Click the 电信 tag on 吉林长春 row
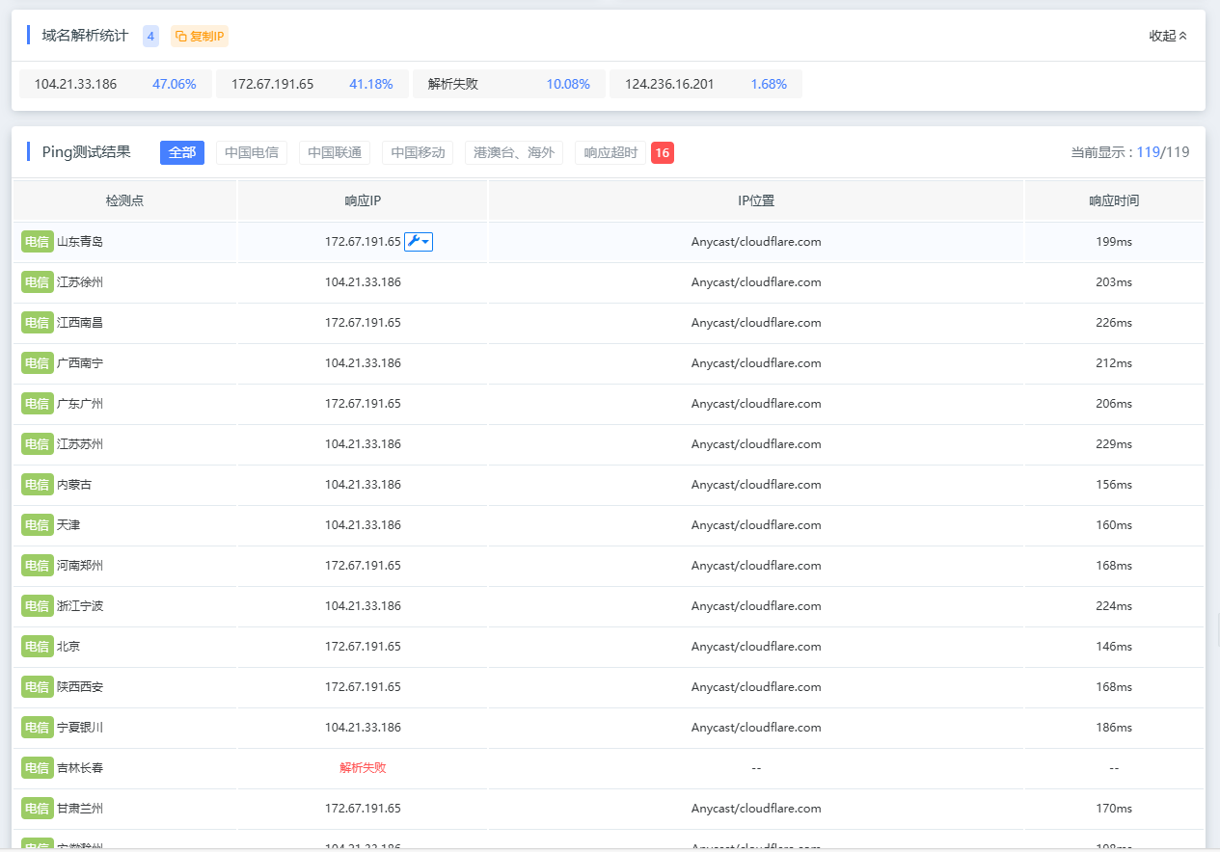Image resolution: width=1220 pixels, height=852 pixels. tap(38, 768)
